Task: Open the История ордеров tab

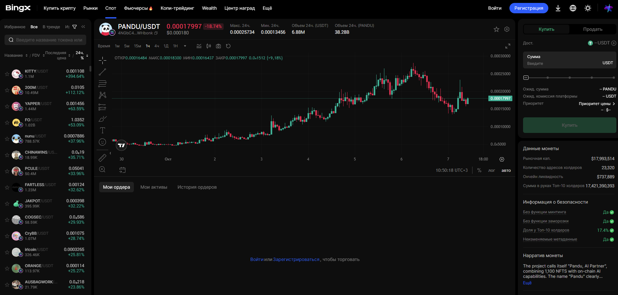Action: point(197,187)
